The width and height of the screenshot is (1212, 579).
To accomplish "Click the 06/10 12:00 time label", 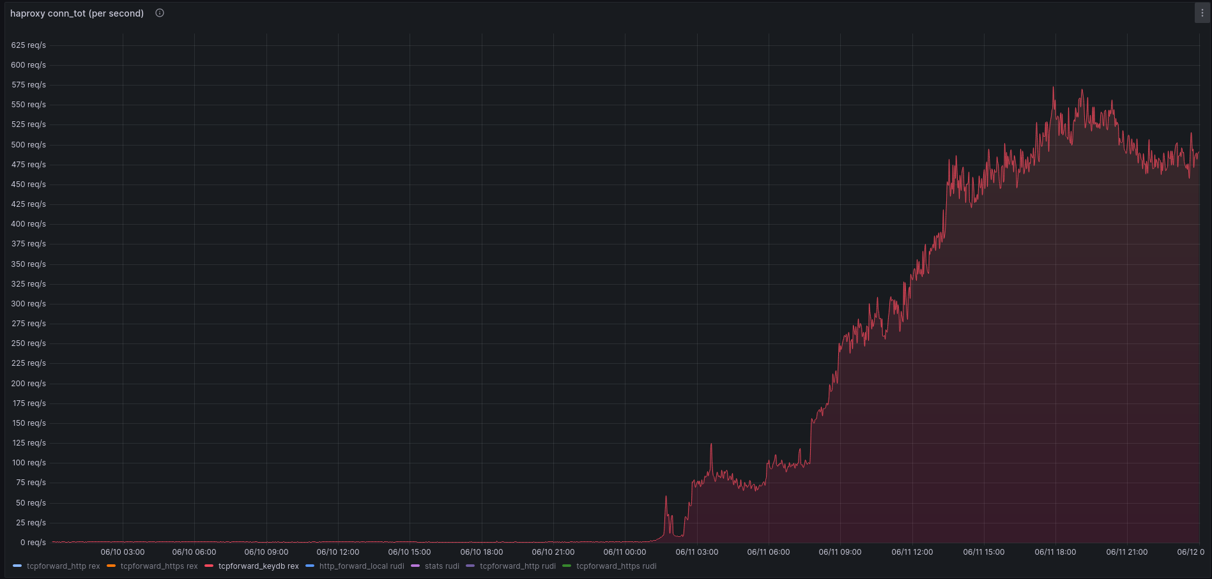I will tap(338, 552).
